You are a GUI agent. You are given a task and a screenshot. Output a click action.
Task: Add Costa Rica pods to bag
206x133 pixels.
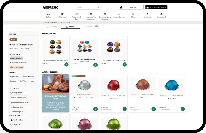183,109
